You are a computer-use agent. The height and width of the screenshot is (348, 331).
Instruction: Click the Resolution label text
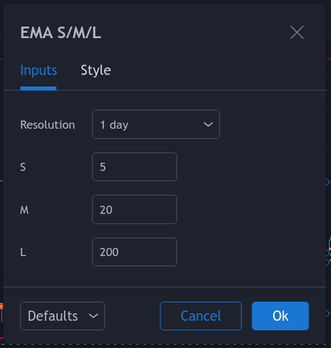tap(48, 125)
